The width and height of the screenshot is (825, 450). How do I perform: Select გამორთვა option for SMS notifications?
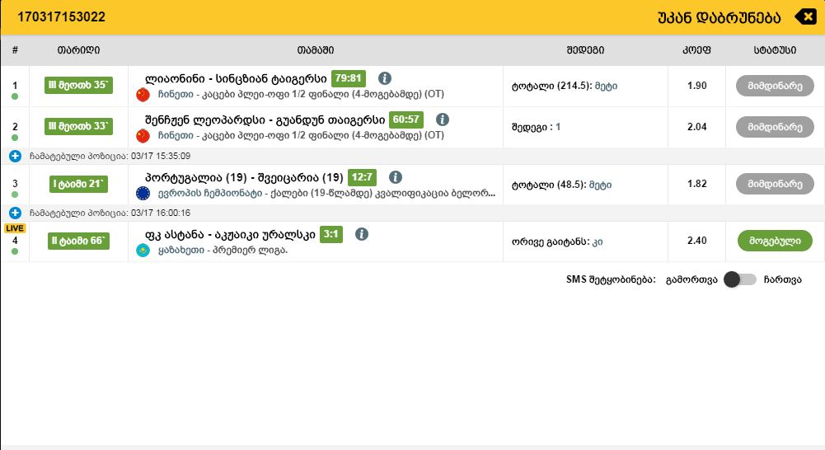point(691,279)
